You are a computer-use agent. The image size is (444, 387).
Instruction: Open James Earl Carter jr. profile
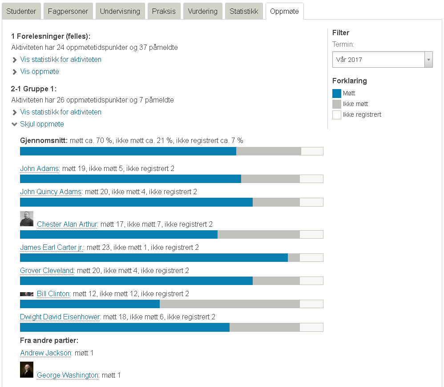[x=52, y=248]
